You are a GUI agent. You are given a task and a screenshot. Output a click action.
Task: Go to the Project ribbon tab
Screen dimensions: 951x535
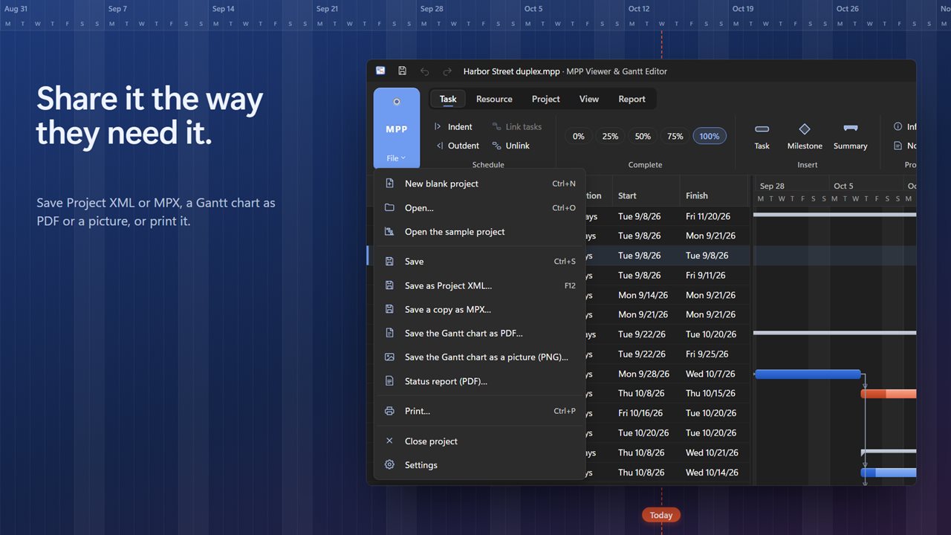tap(545, 99)
